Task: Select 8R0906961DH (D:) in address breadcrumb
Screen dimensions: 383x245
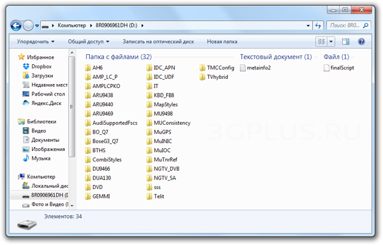Action: (116, 25)
